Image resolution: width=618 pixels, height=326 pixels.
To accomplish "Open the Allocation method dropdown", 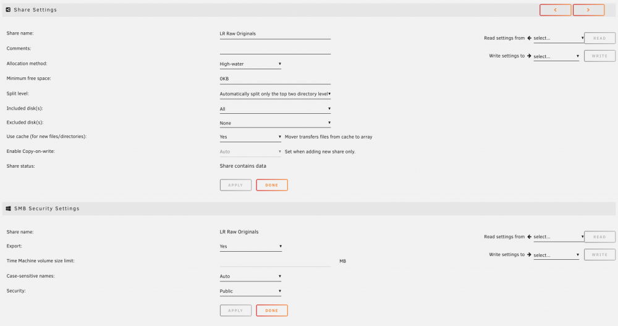I will pos(250,64).
